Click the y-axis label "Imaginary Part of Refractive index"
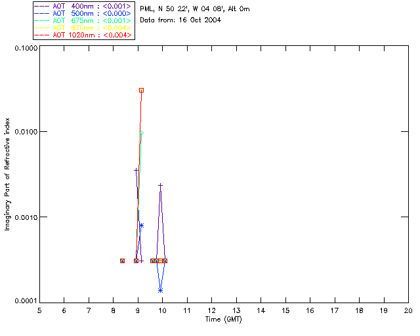The height and width of the screenshot is (336, 420). pos(7,174)
